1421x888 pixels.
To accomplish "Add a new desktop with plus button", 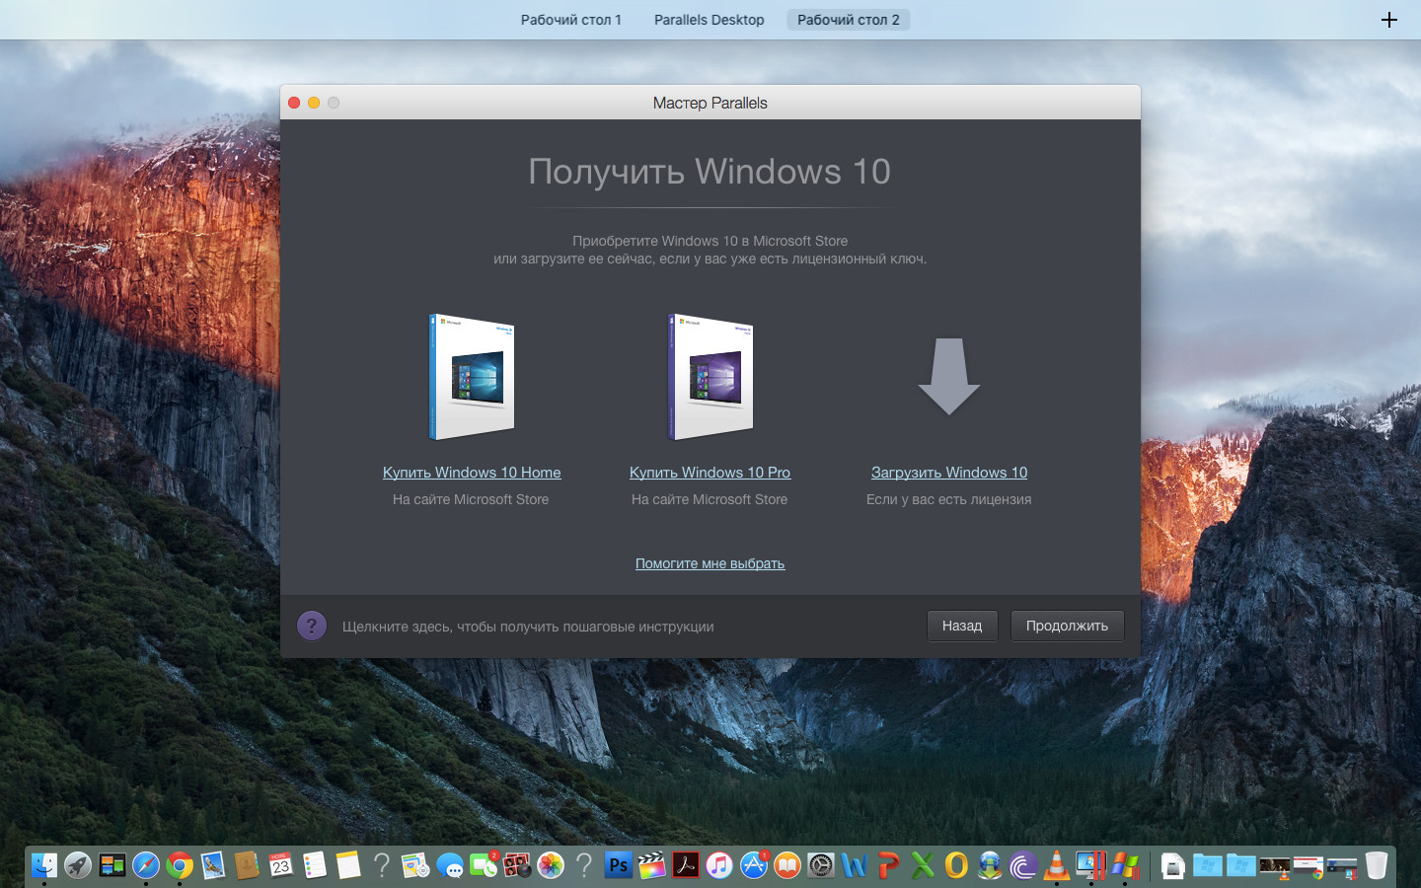I will (x=1388, y=20).
